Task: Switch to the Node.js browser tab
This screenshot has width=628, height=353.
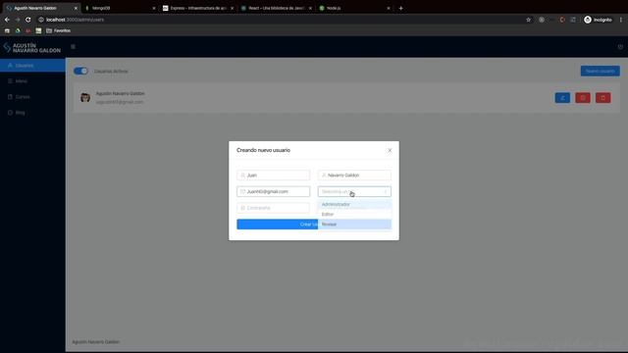Action: 354,8
